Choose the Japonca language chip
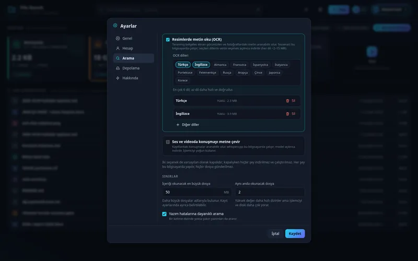Screen dimensions: 418x261 [274, 73]
